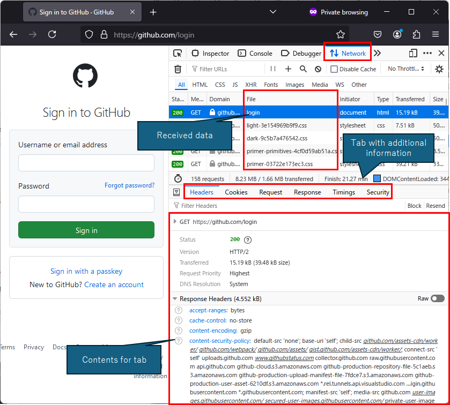The width and height of the screenshot is (450, 405).
Task: Clear the network log with trash icon
Action: 178,69
